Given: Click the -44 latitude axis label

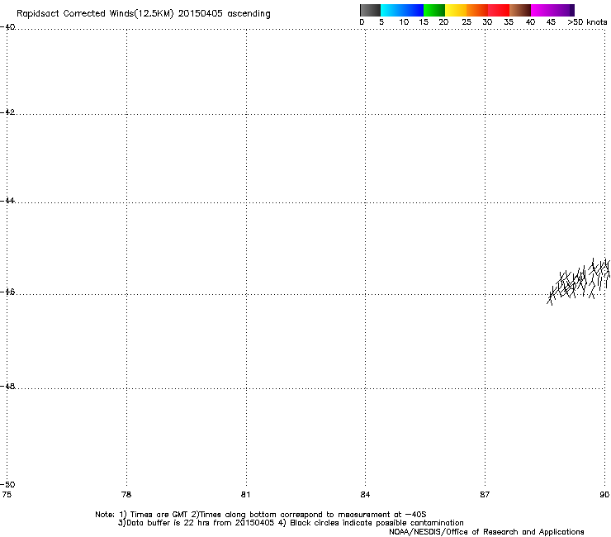Looking at the screenshot, I should [x=7, y=201].
